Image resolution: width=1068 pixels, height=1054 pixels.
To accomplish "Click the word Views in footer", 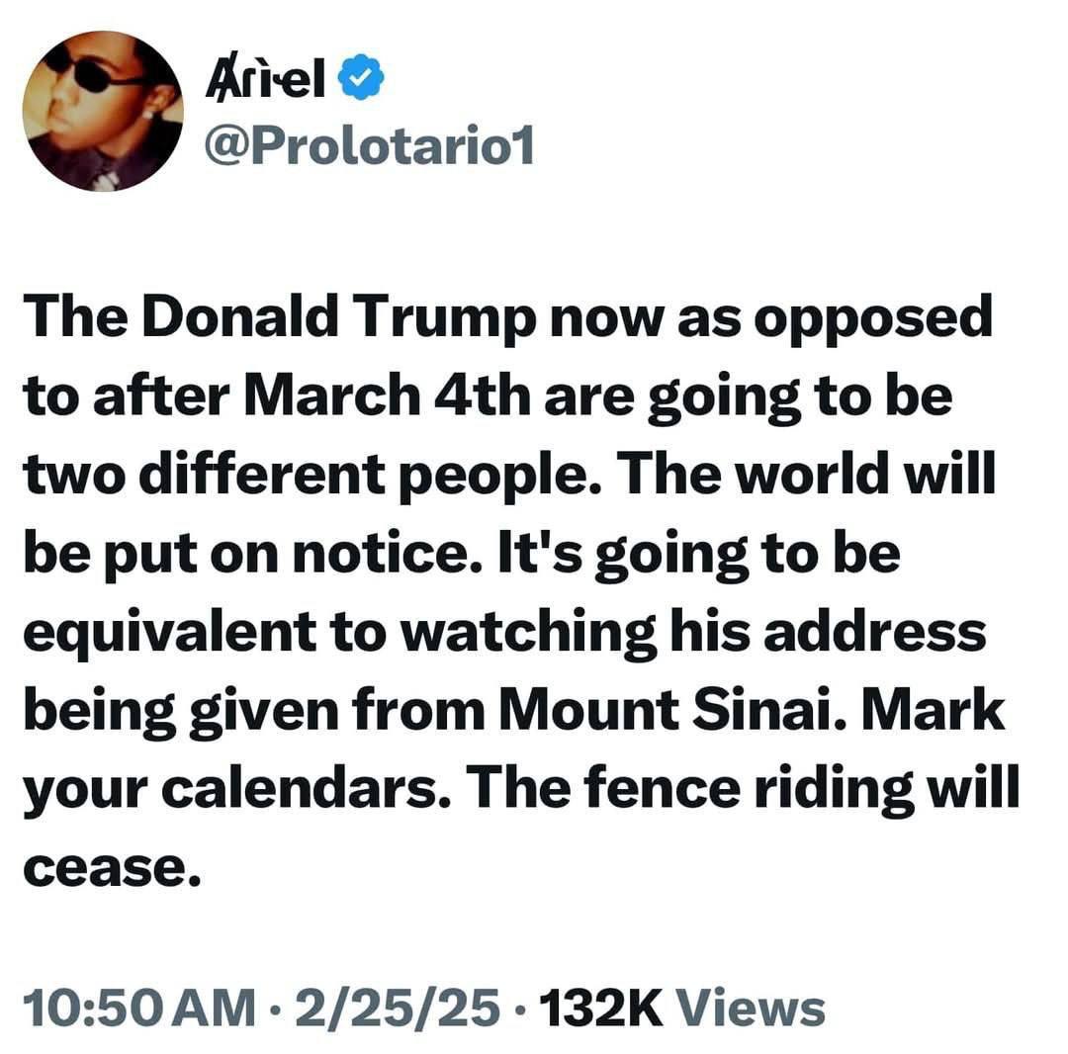I will click(x=755, y=1009).
